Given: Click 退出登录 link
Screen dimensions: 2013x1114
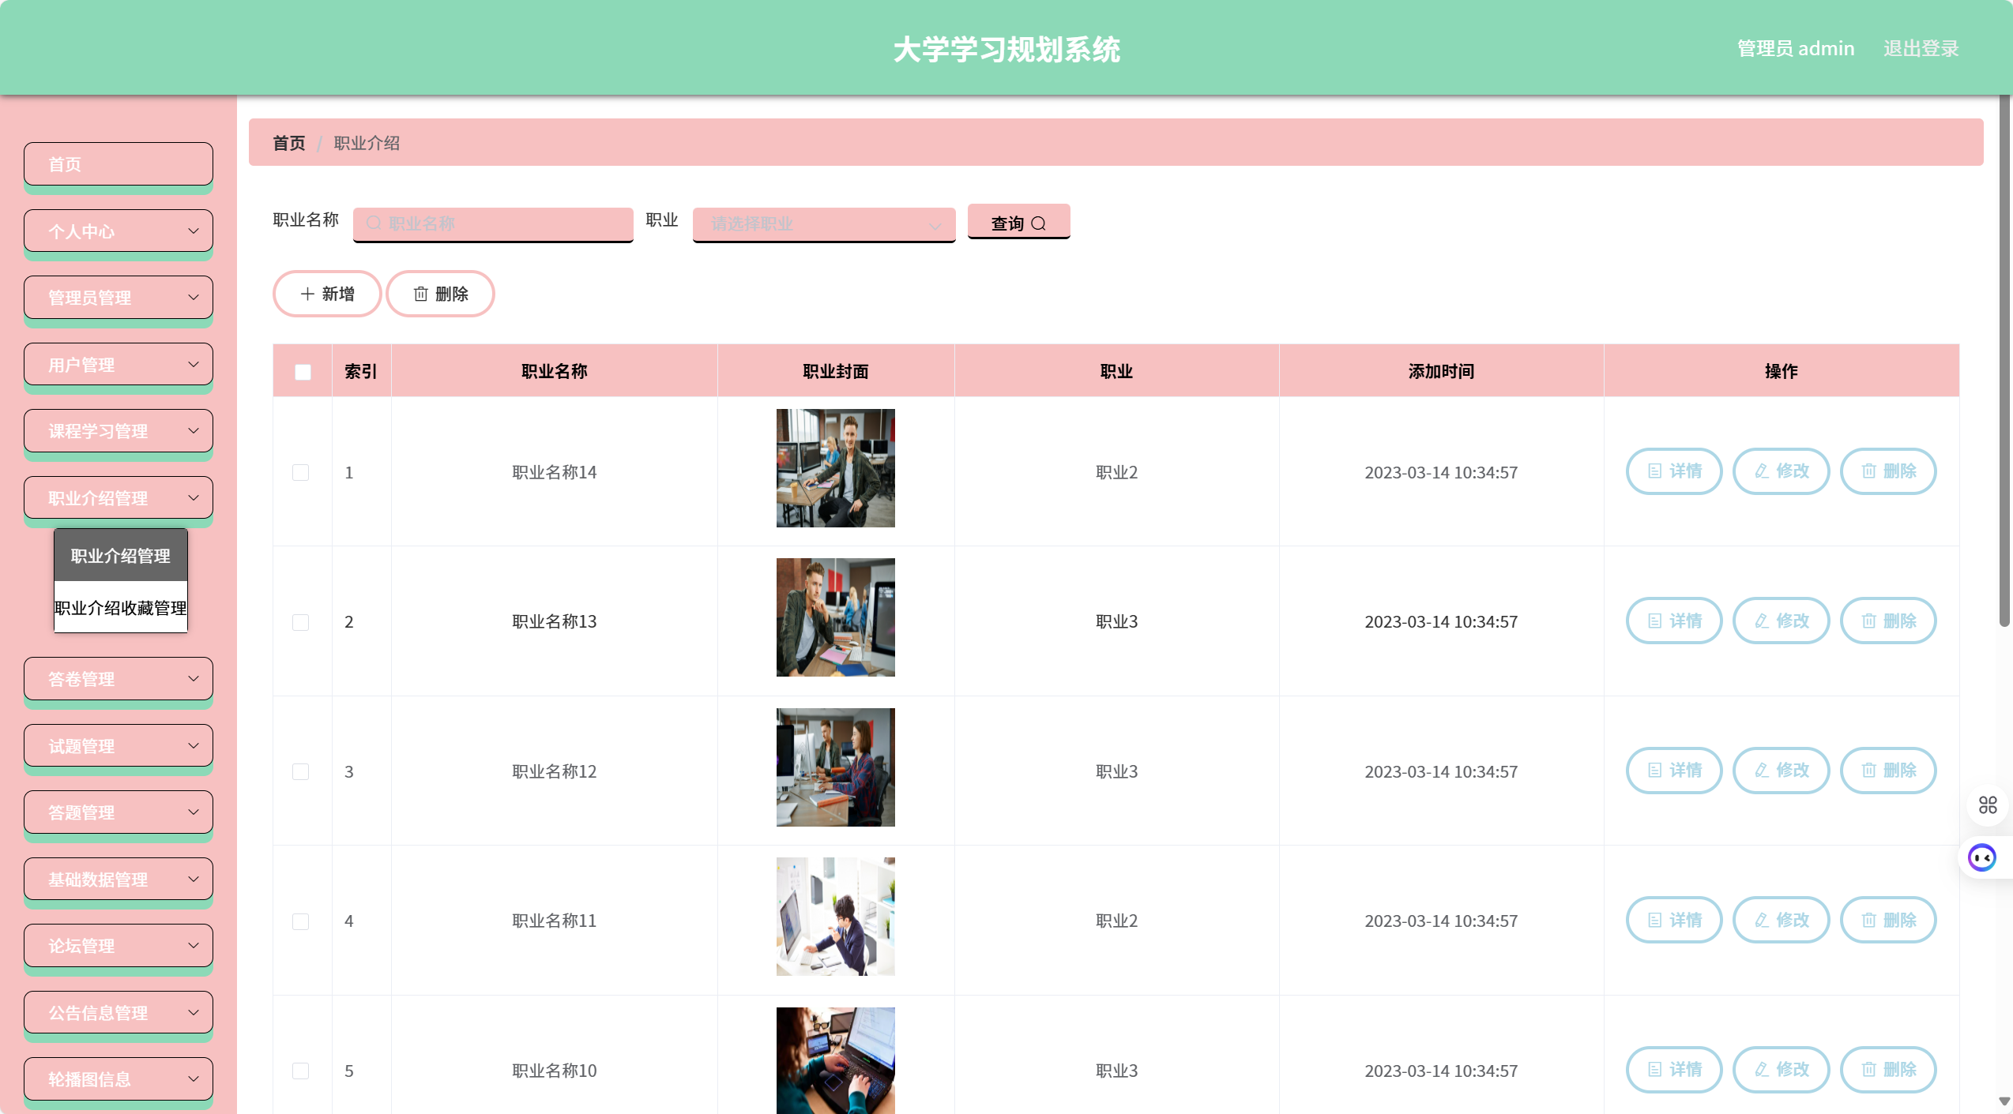Looking at the screenshot, I should click(x=1921, y=48).
